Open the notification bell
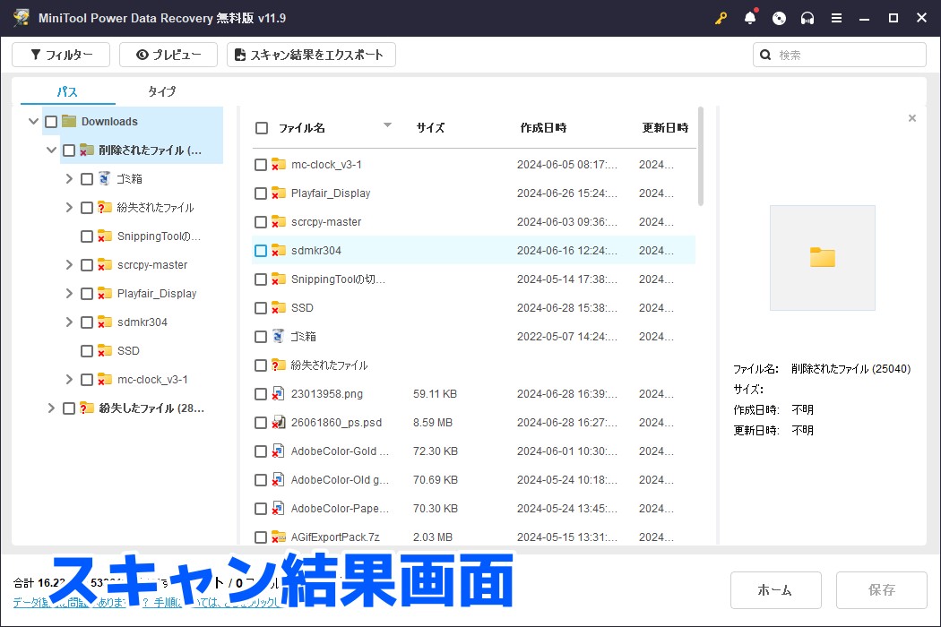The image size is (941, 627). (x=750, y=17)
